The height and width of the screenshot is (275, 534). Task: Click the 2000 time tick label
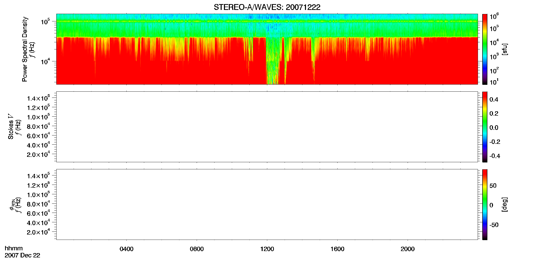[x=408, y=249]
